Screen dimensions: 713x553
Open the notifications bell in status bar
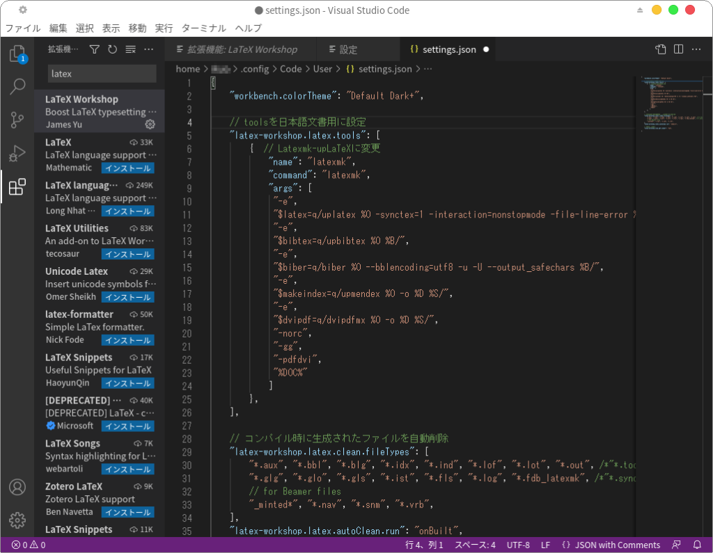(697, 545)
